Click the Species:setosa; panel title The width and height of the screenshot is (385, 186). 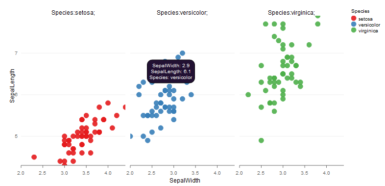[x=73, y=13]
